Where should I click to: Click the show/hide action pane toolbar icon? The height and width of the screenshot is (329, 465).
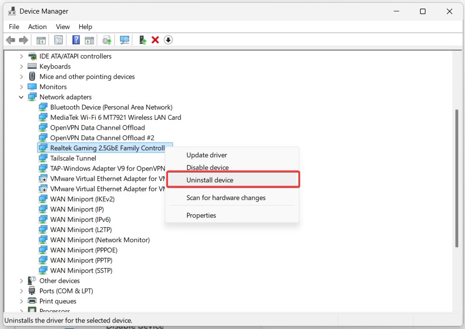click(89, 40)
